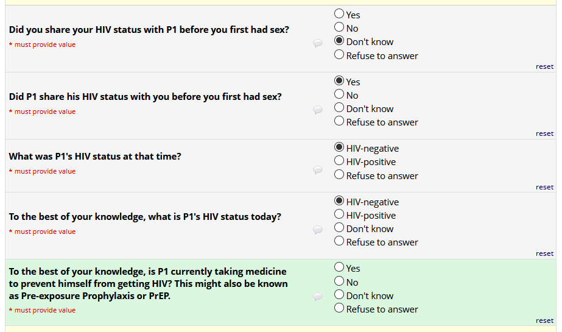This screenshot has height=332, width=562.
Task: Pick 'Don't know' on the PrEP question
Action: [339, 295]
